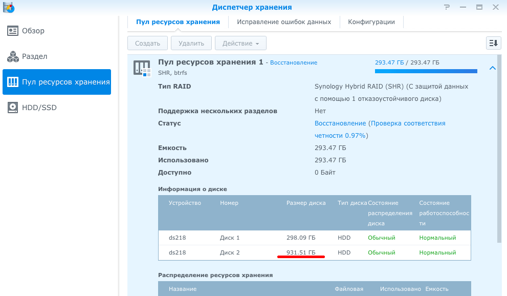This screenshot has height=296, width=507.
Task: Click the Overview icon in sidebar
Action: click(x=13, y=31)
